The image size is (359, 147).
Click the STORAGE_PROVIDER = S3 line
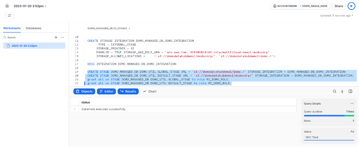pyautogui.click(x=115, y=49)
